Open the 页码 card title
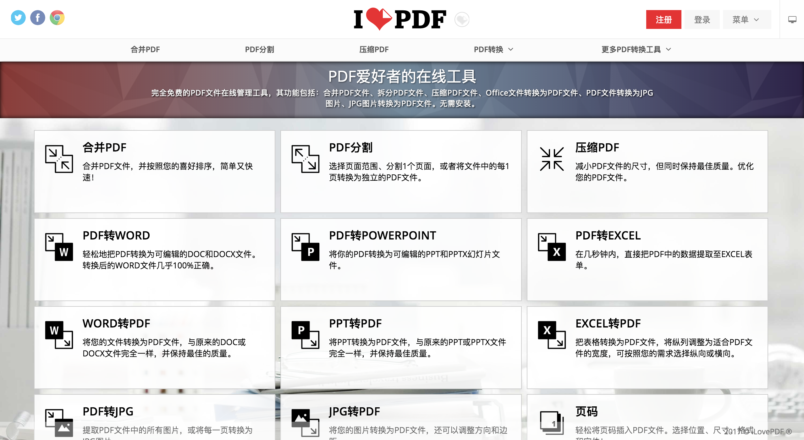 tap(586, 411)
